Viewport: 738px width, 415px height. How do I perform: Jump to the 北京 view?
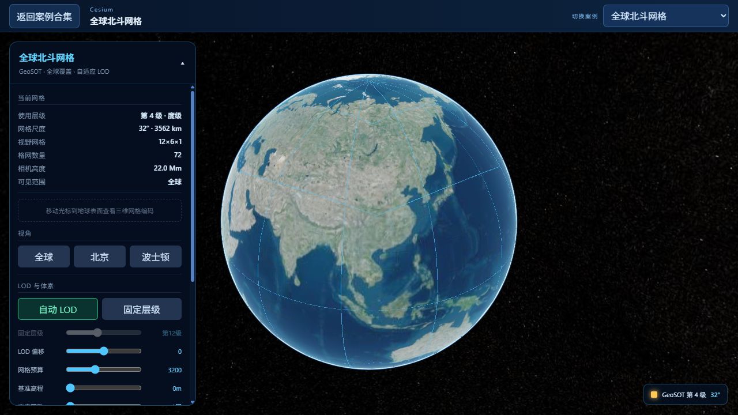[x=100, y=256]
